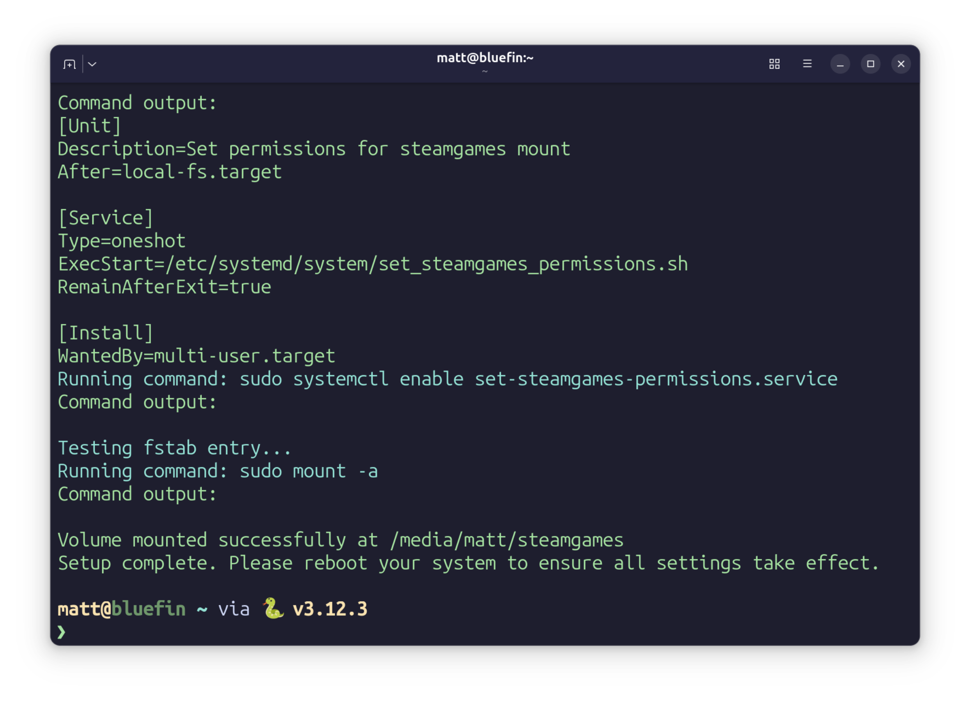Minimize the terminal window
This screenshot has width=970, height=701.
pos(840,64)
